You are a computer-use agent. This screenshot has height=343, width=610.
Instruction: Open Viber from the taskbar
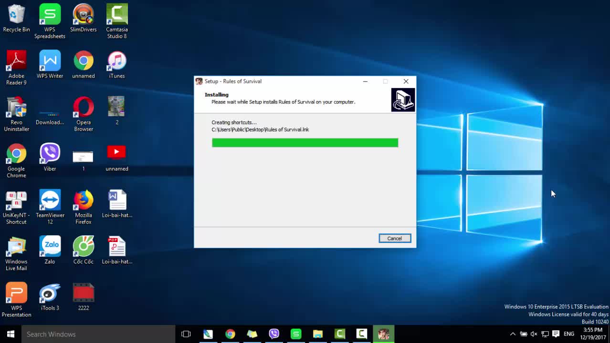pos(274,334)
